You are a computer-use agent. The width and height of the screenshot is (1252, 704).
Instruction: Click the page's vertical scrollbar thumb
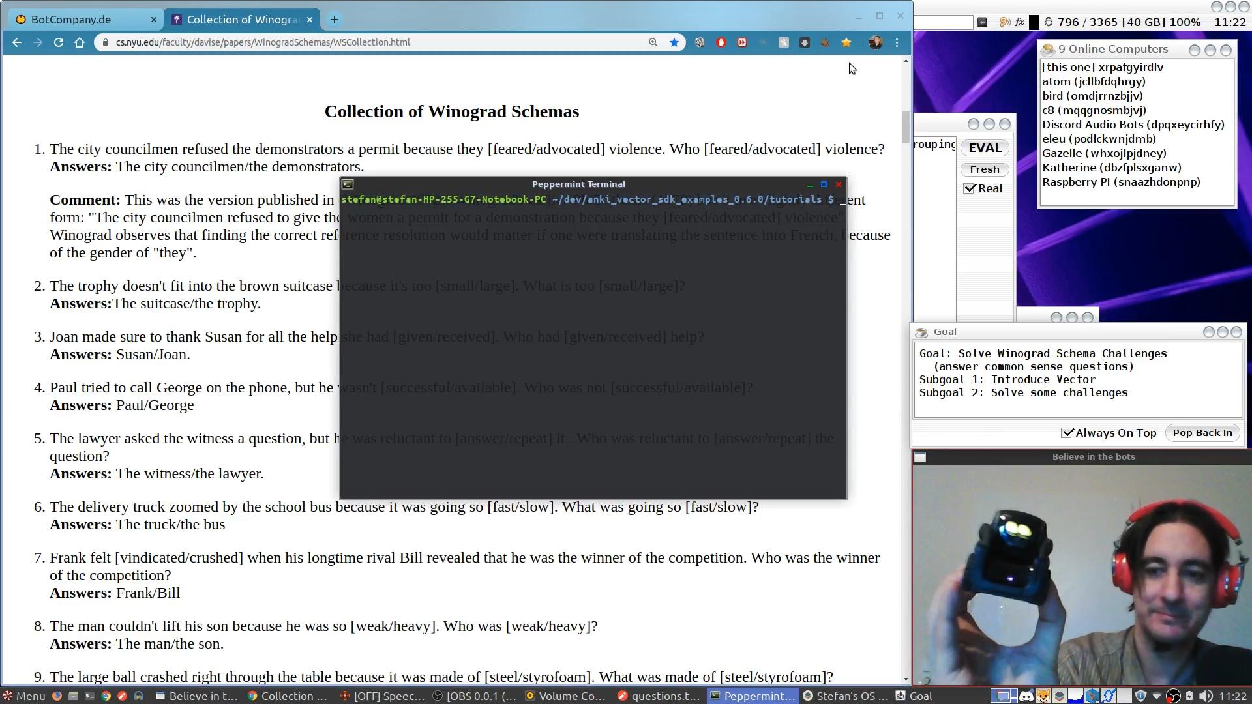[x=906, y=127]
